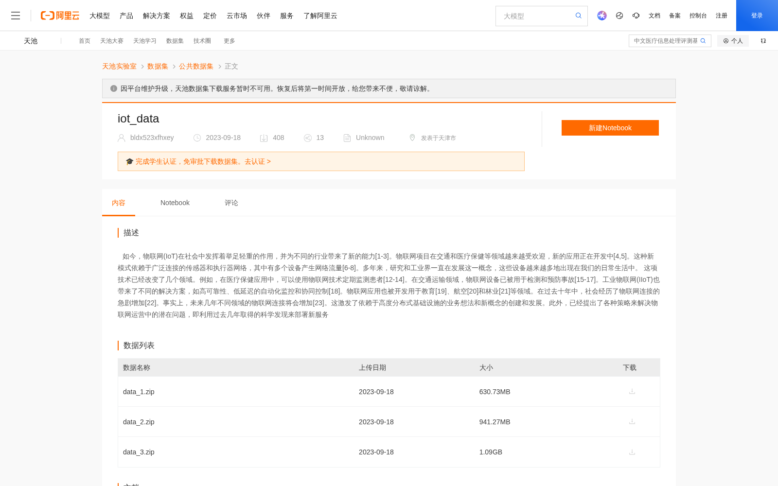Screen dimensions: 778x486
Task: Click the data_3.zip file name
Action: 139,452
